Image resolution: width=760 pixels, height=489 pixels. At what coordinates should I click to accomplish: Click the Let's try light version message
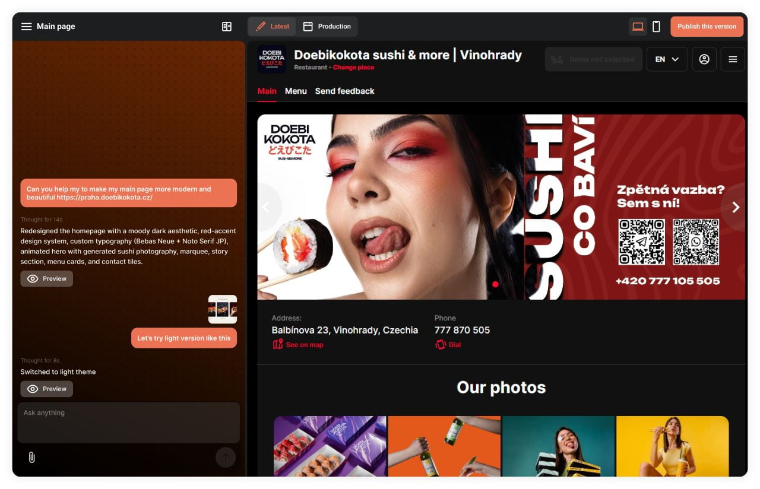click(184, 338)
